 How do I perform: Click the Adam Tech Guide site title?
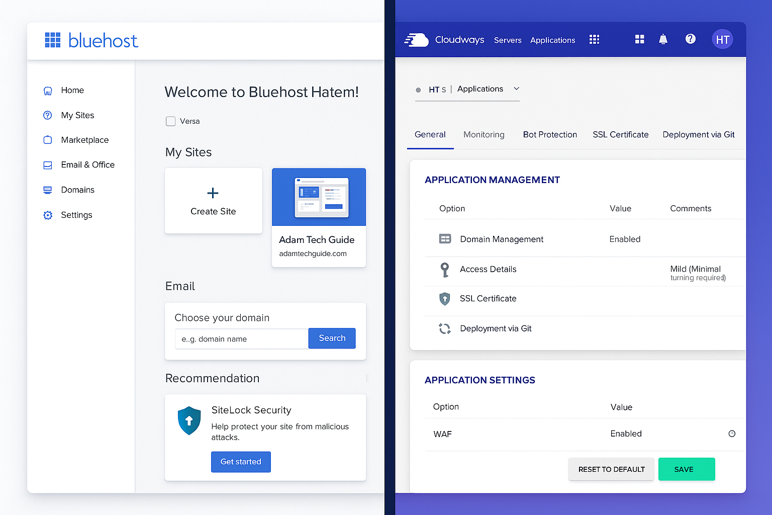(317, 240)
